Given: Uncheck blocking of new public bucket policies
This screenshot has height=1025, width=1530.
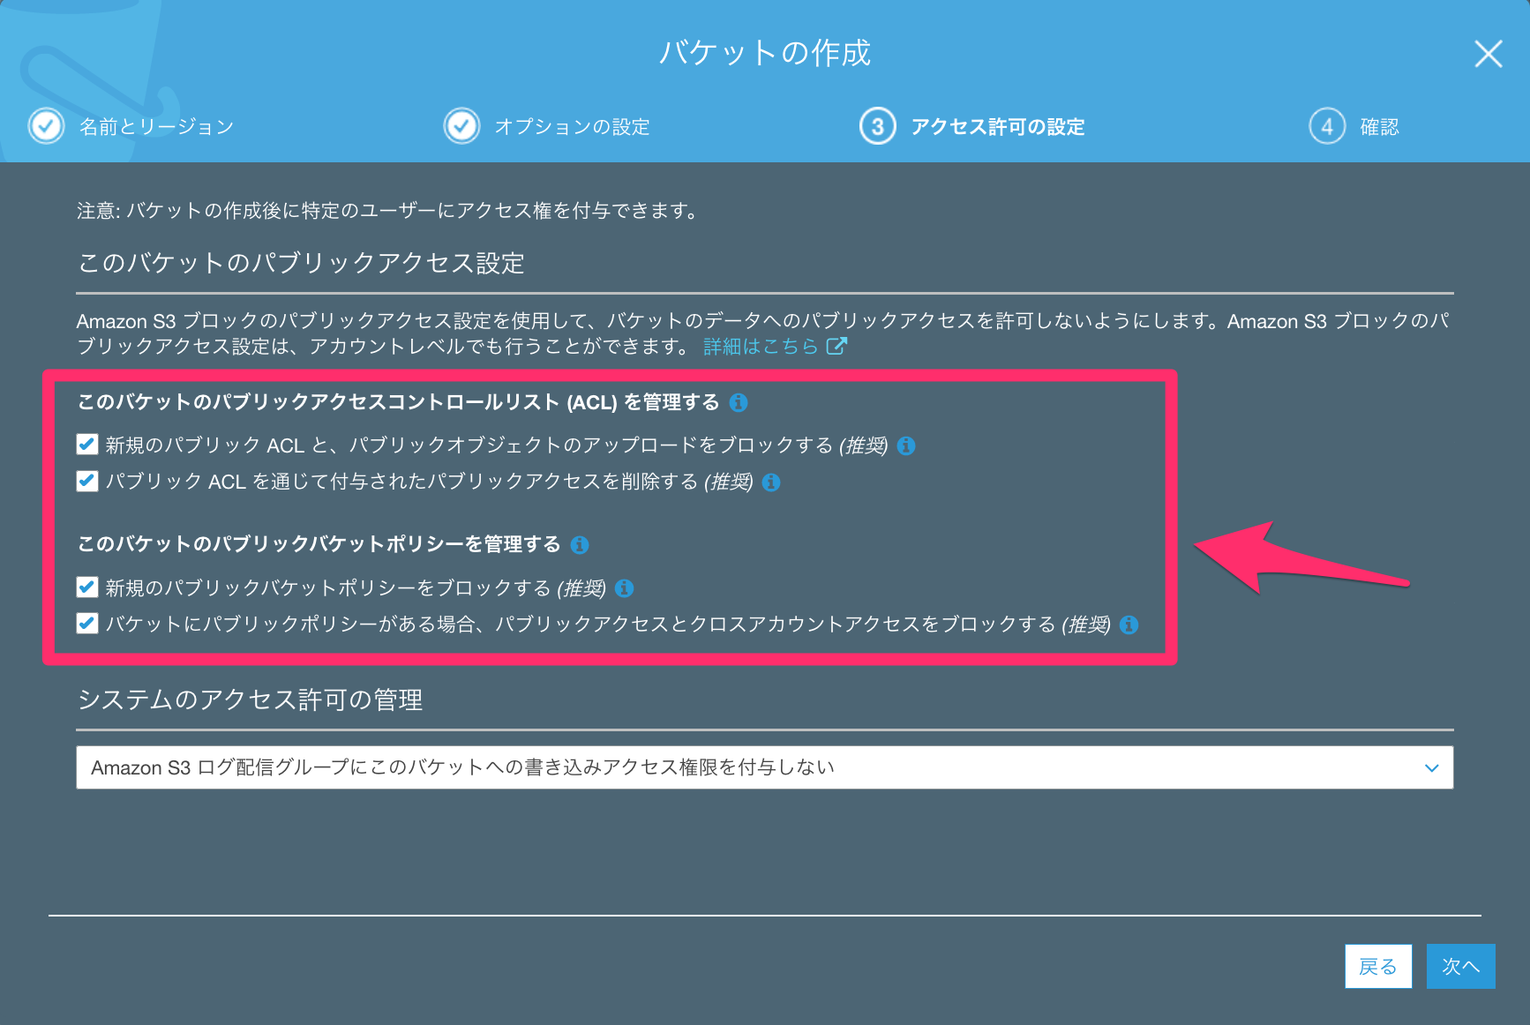Looking at the screenshot, I should [86, 587].
